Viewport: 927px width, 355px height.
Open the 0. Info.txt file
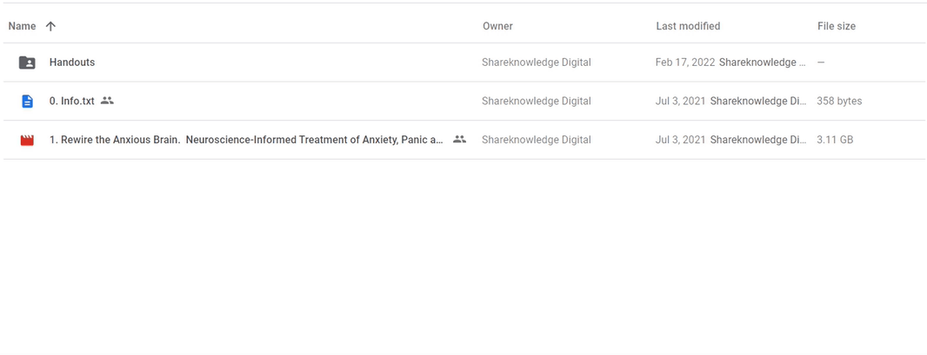click(72, 101)
